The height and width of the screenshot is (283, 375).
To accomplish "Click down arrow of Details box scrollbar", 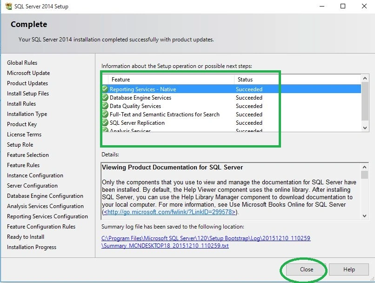I will tap(364, 216).
